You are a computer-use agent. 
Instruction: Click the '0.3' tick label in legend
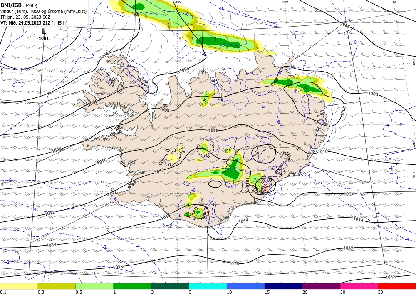coord(41,292)
